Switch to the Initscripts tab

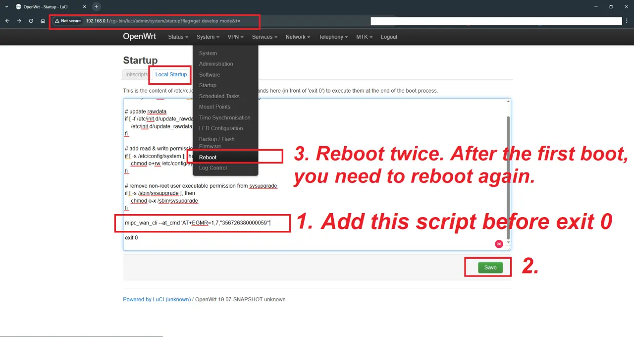(137, 74)
